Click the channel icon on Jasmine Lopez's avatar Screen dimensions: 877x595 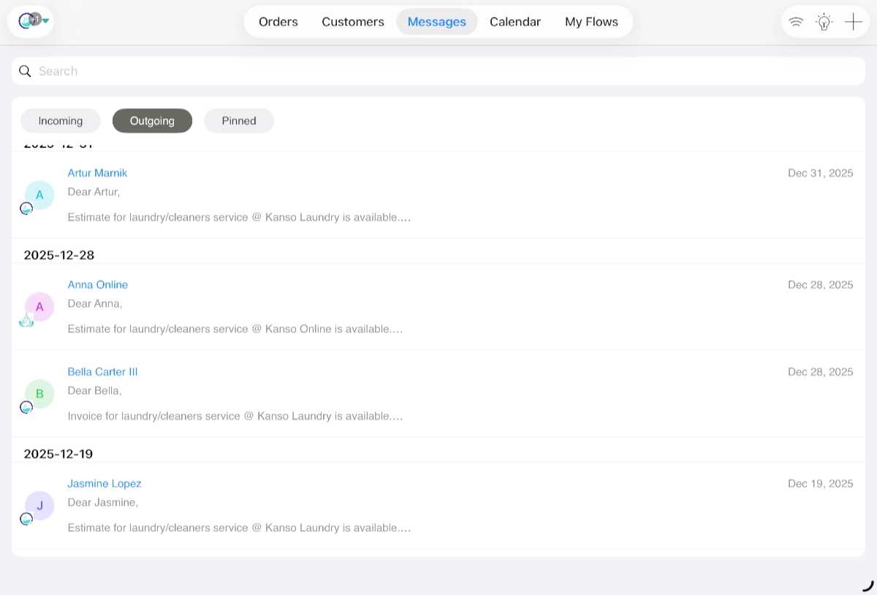tap(26, 519)
